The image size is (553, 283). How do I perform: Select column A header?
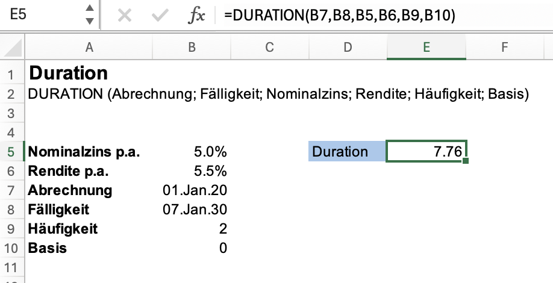click(x=89, y=47)
